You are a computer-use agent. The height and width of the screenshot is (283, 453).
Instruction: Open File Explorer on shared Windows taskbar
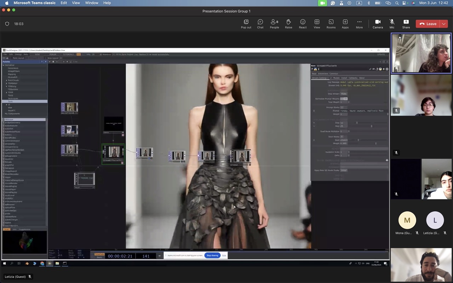[x=57, y=264]
